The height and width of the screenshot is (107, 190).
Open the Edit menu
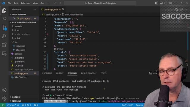pyautogui.click(x=16, y=3)
